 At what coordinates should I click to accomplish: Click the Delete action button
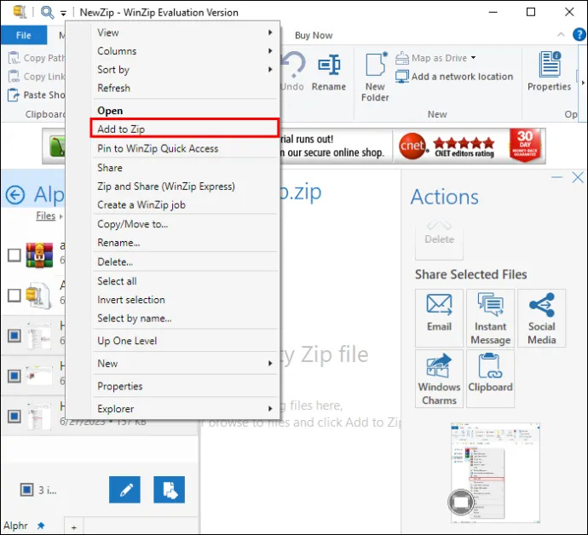tap(439, 239)
